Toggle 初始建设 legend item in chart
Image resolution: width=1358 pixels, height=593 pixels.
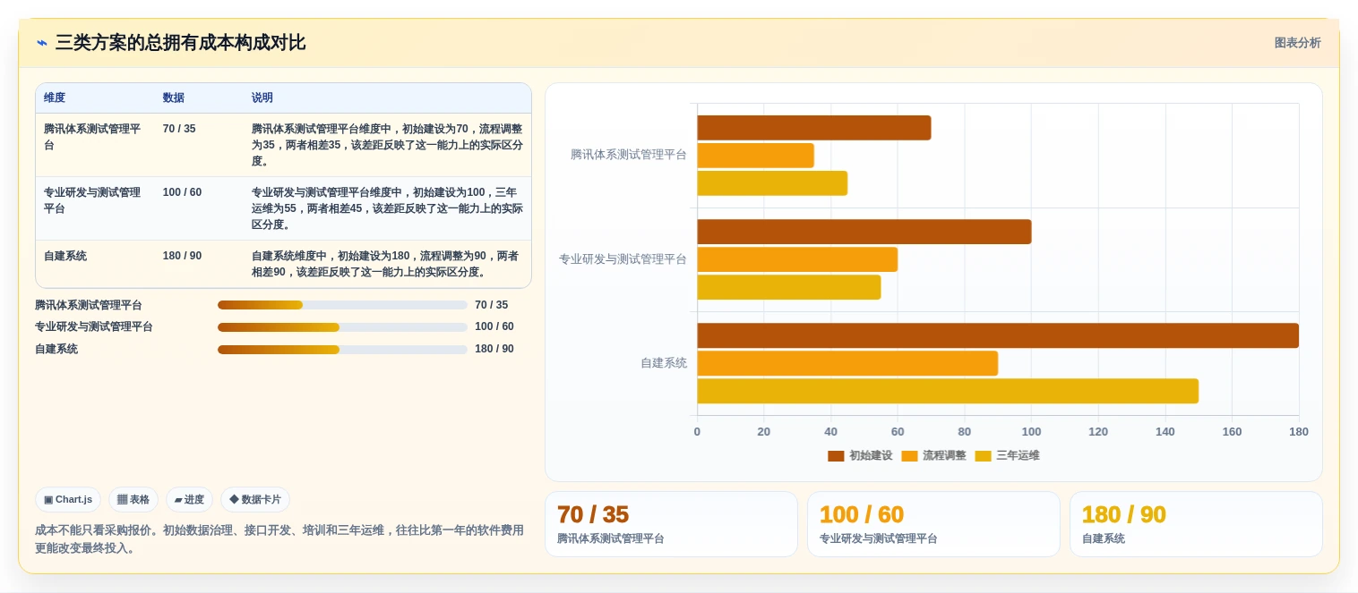(860, 455)
